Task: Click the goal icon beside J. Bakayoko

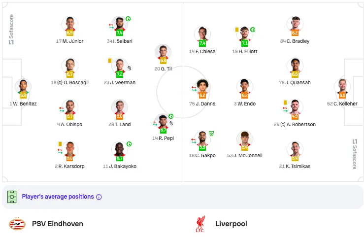Action: pyautogui.click(x=129, y=144)
